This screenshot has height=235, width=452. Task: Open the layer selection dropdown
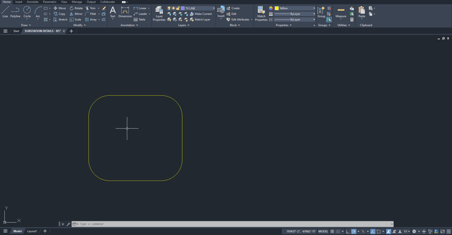[x=213, y=8]
